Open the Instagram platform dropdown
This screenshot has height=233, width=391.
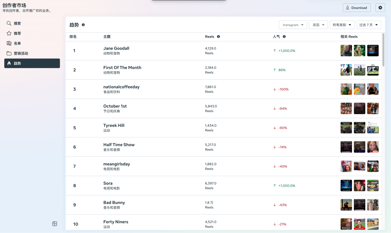tap(293, 25)
